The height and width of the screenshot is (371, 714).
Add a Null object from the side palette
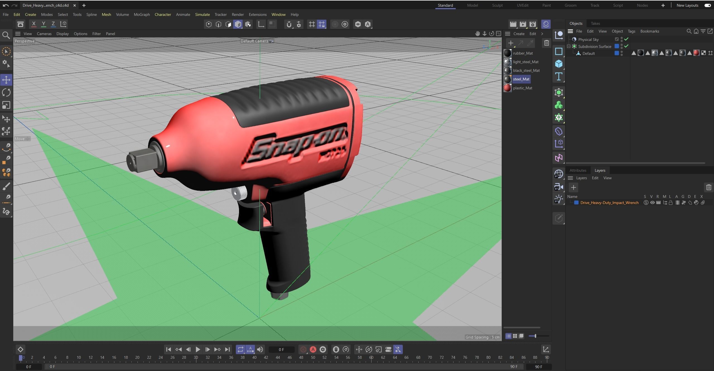tap(559, 35)
